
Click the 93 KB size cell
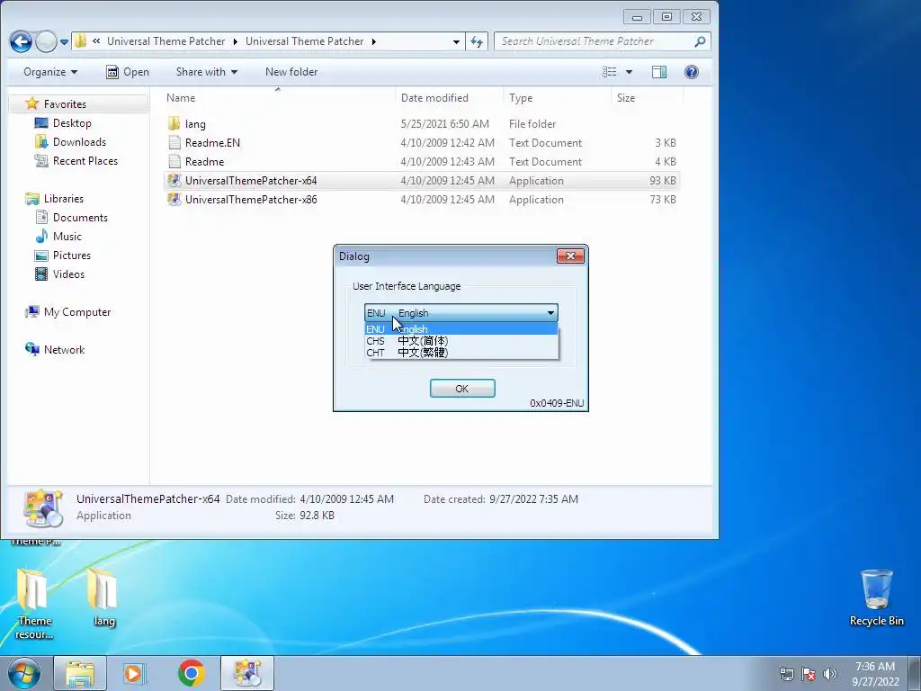pyautogui.click(x=663, y=180)
